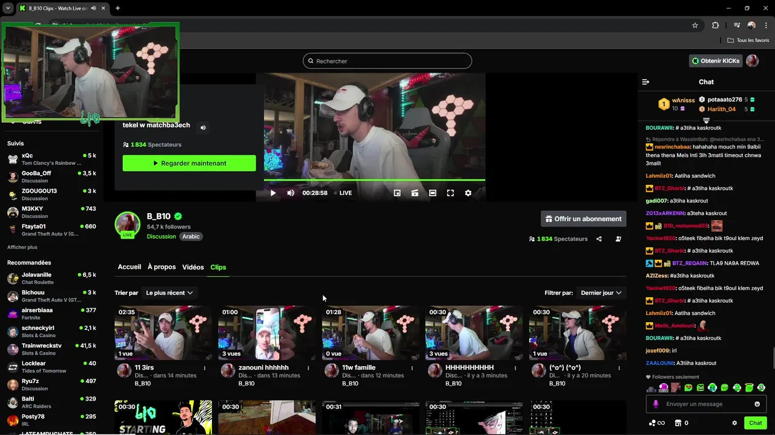
Task: Click the chat scrollbar
Action: click(773, 356)
